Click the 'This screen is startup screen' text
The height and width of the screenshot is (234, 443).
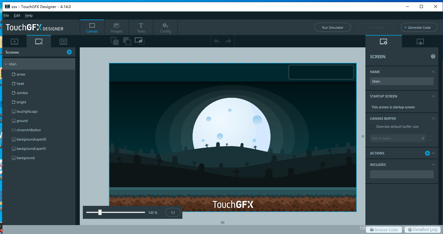pos(393,107)
